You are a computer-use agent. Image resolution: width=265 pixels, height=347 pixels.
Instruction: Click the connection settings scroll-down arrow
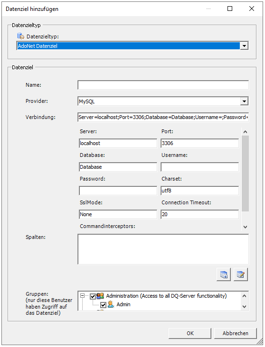coord(245,227)
